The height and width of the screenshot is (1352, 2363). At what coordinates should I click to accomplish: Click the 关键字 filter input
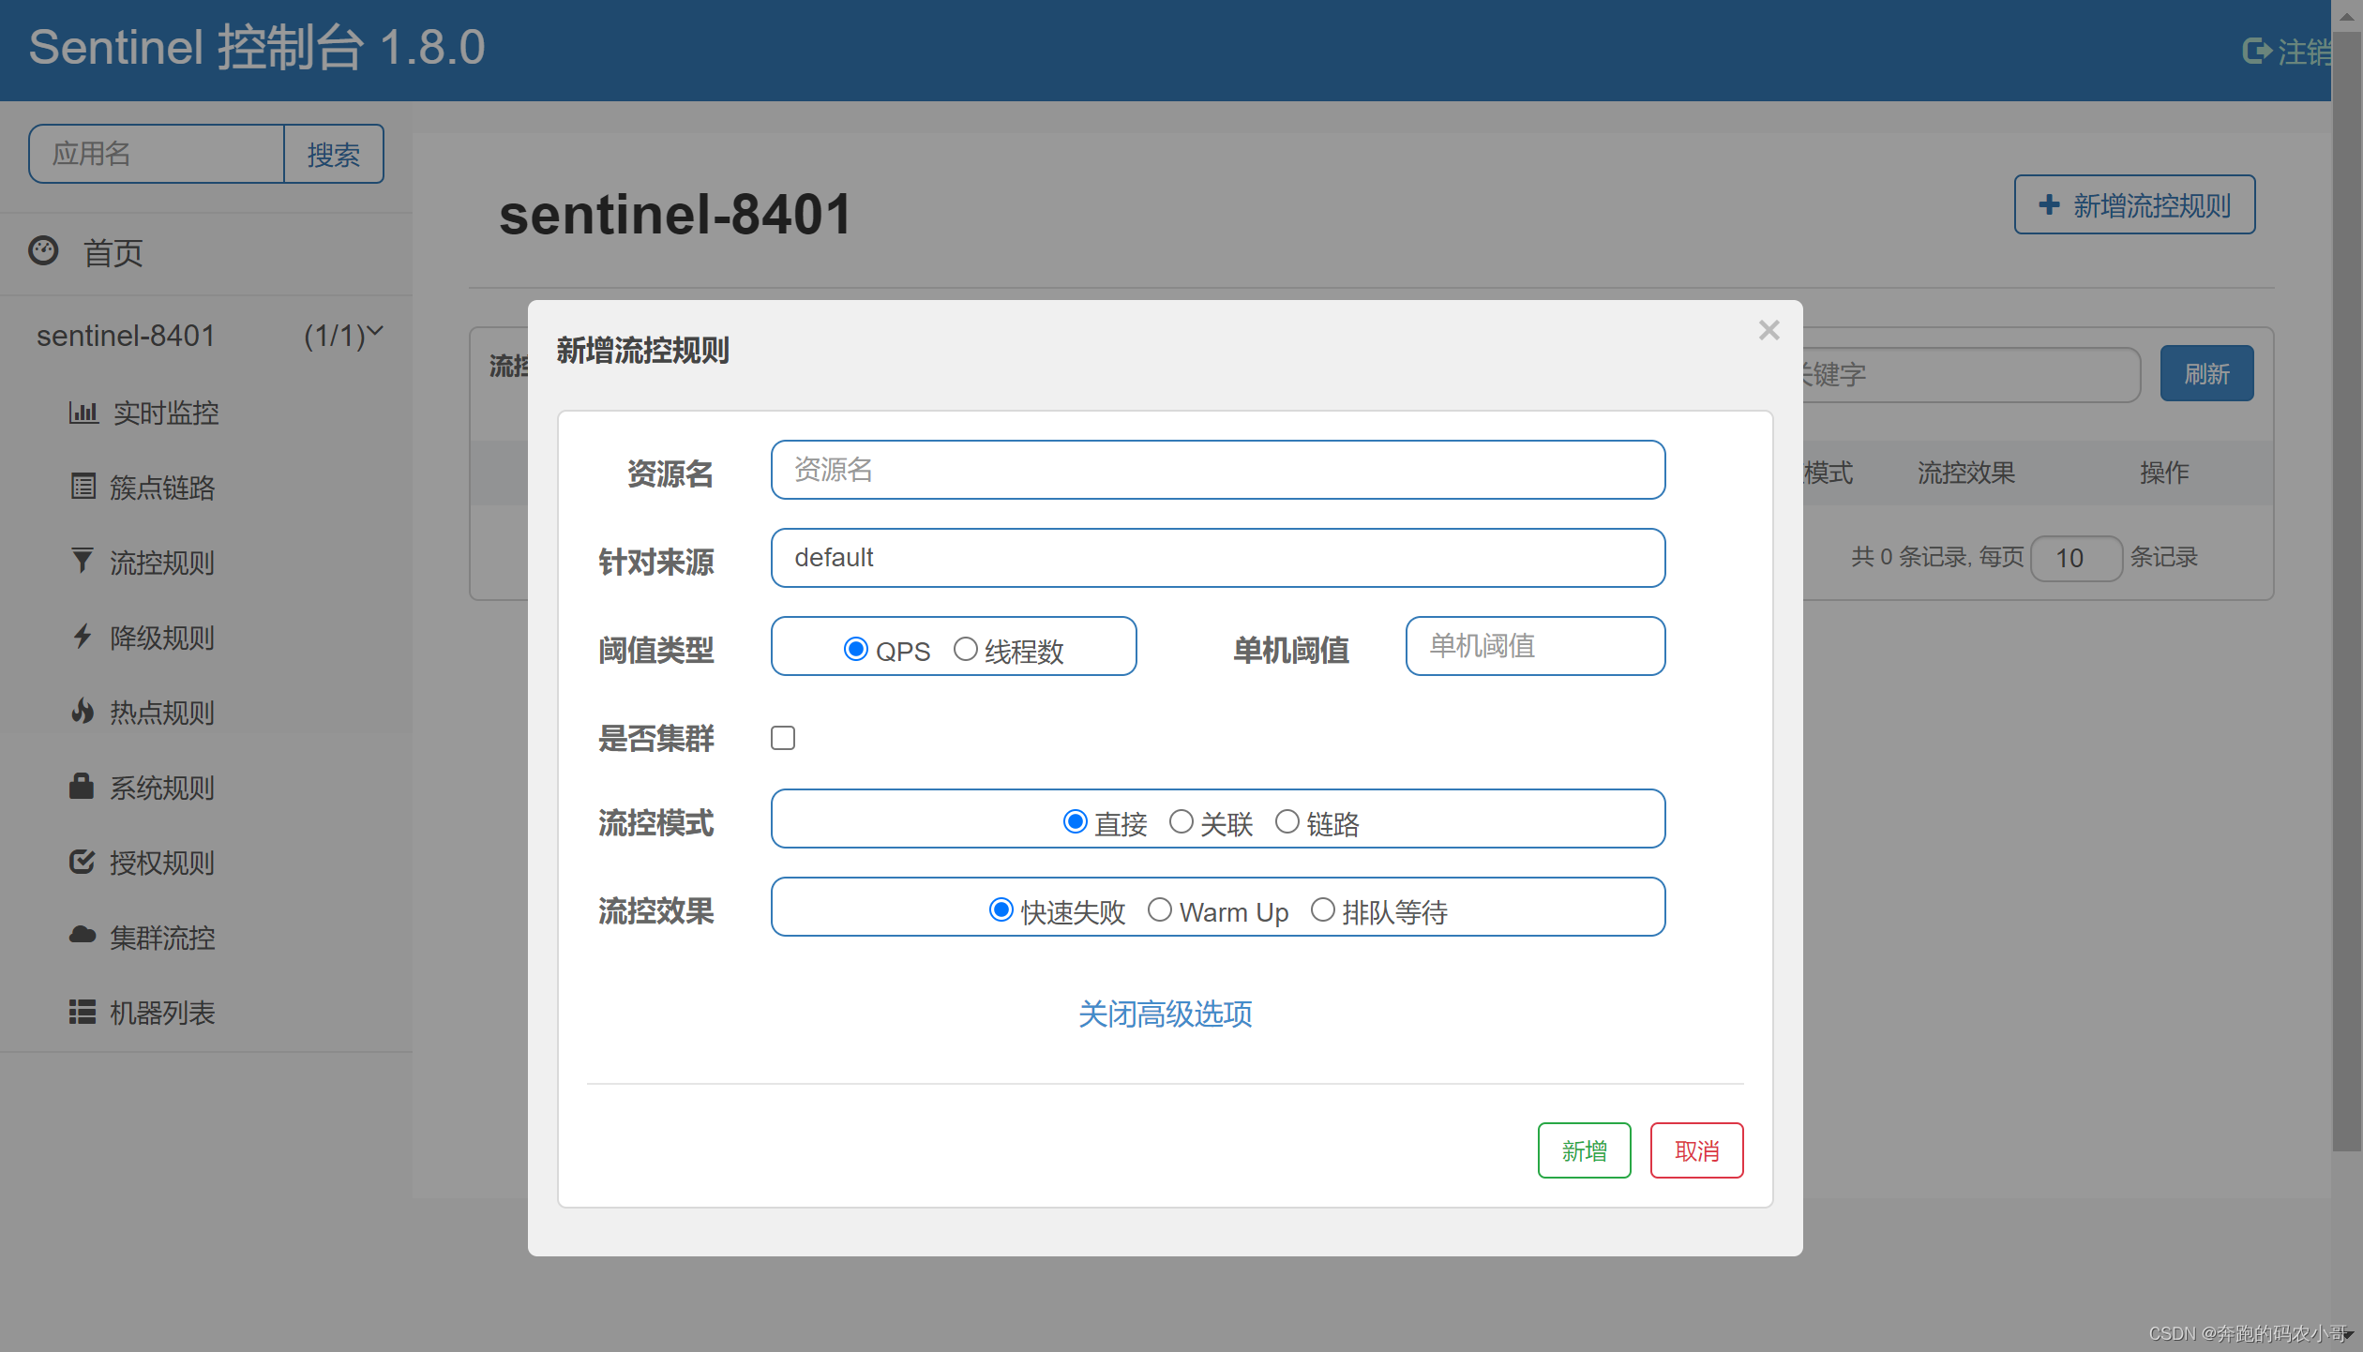(x=1971, y=375)
